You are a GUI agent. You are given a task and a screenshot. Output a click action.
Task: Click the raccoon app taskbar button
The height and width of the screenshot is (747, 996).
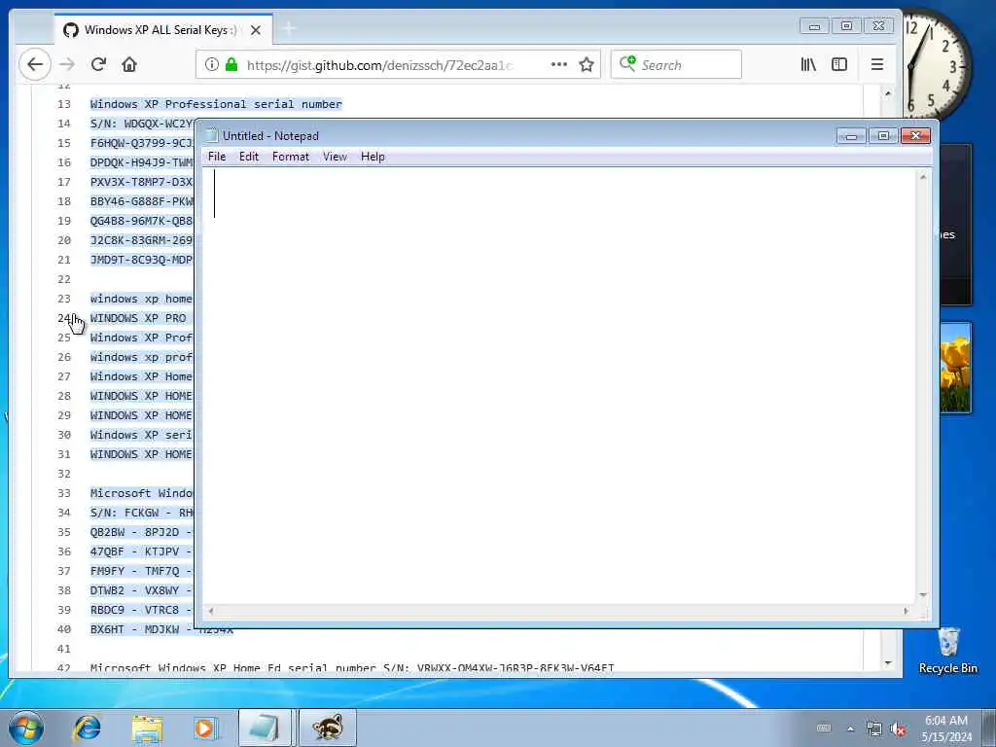click(327, 728)
